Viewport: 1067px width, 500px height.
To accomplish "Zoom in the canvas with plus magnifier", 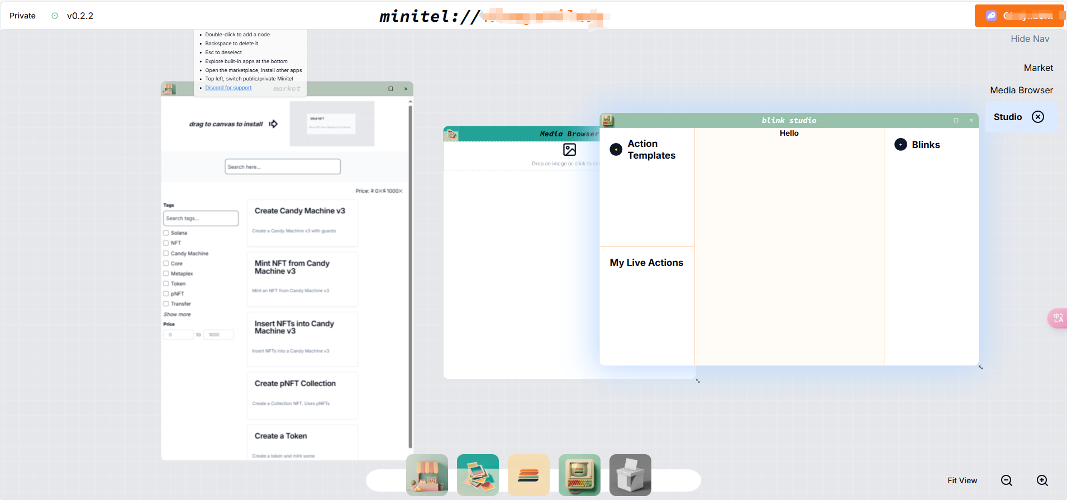I will pos(1042,480).
